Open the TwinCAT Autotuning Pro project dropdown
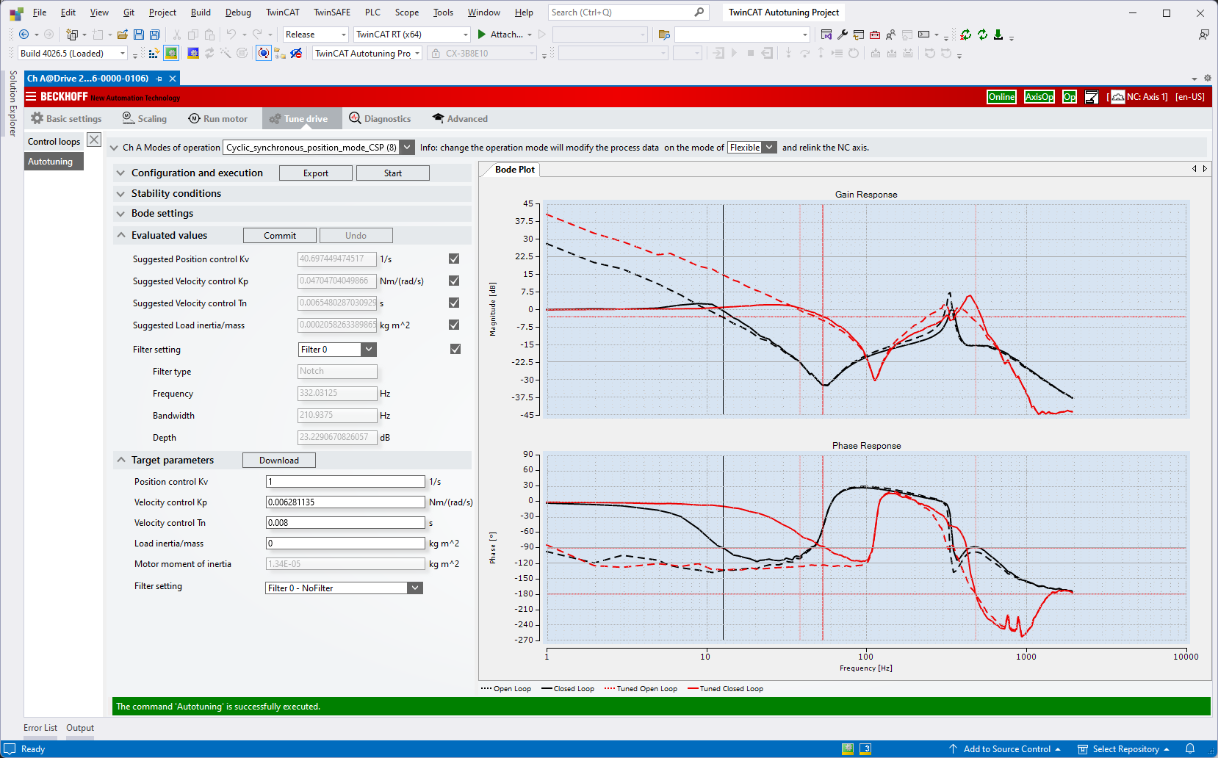1218x758 pixels. (x=367, y=54)
